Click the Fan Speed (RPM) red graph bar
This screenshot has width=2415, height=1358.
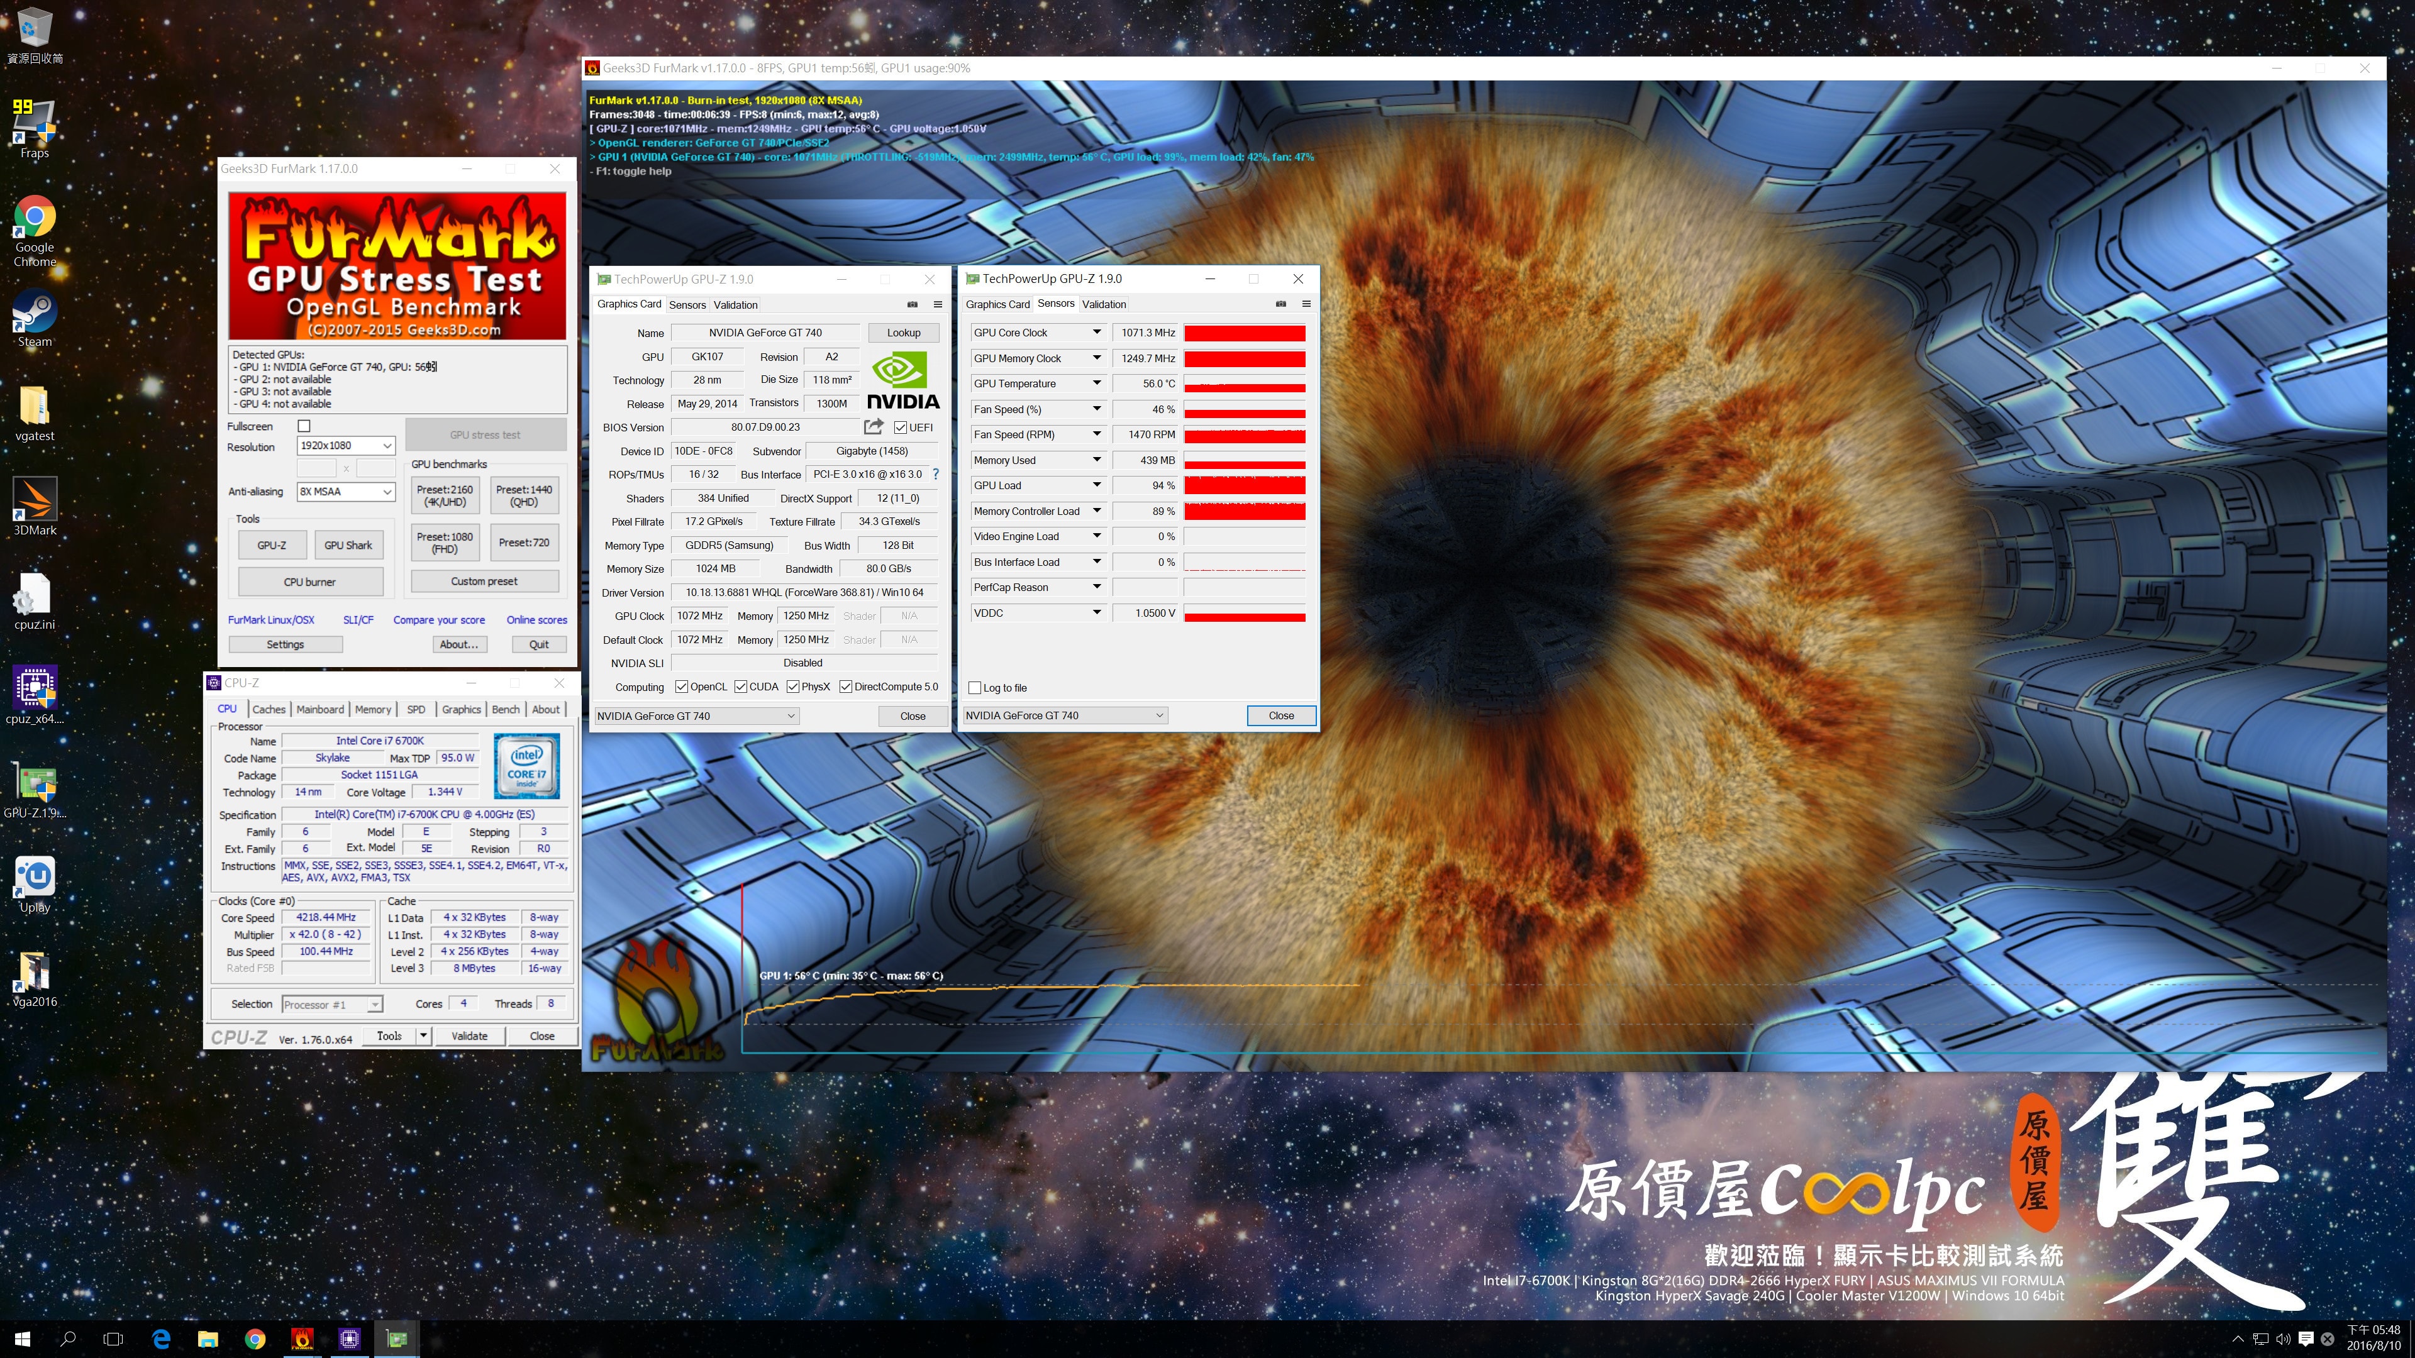point(1245,435)
